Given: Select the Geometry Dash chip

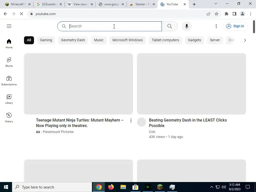Looking at the screenshot, I should point(73,40).
